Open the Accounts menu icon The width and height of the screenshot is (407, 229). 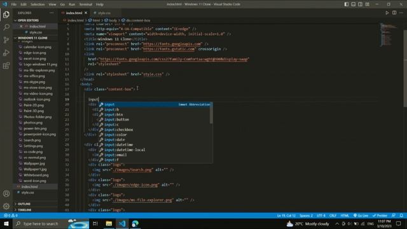(x=6, y=193)
